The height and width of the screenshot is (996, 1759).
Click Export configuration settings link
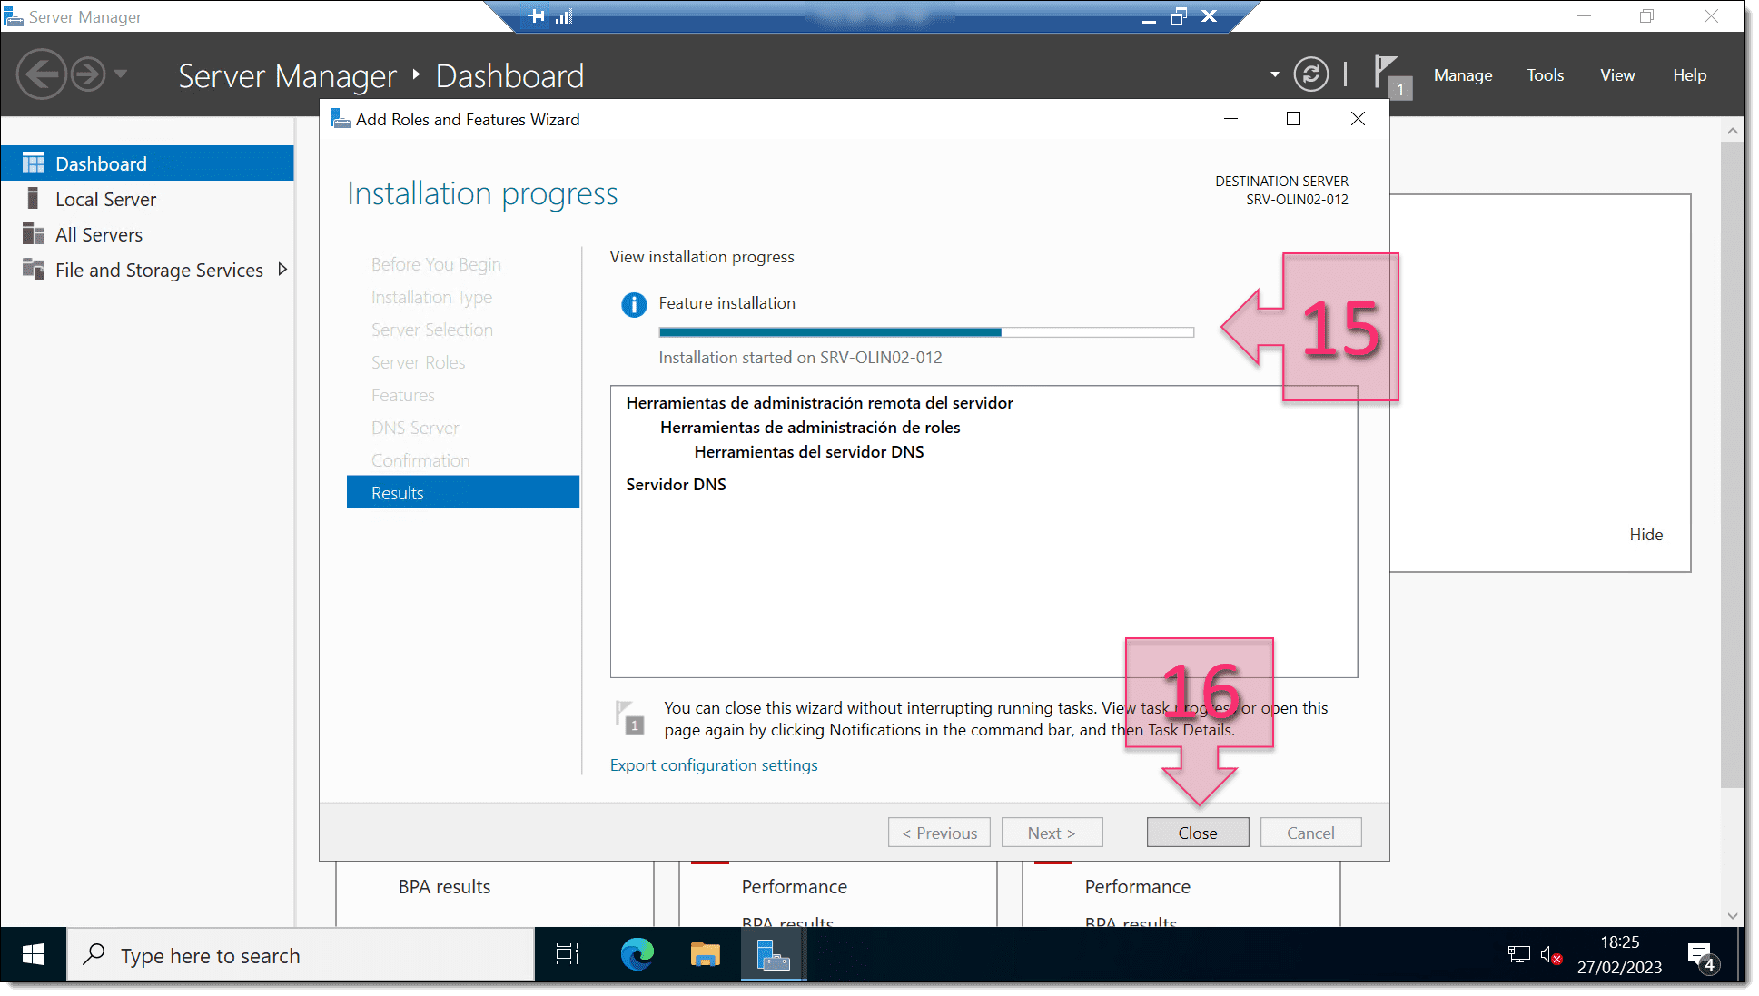714,764
